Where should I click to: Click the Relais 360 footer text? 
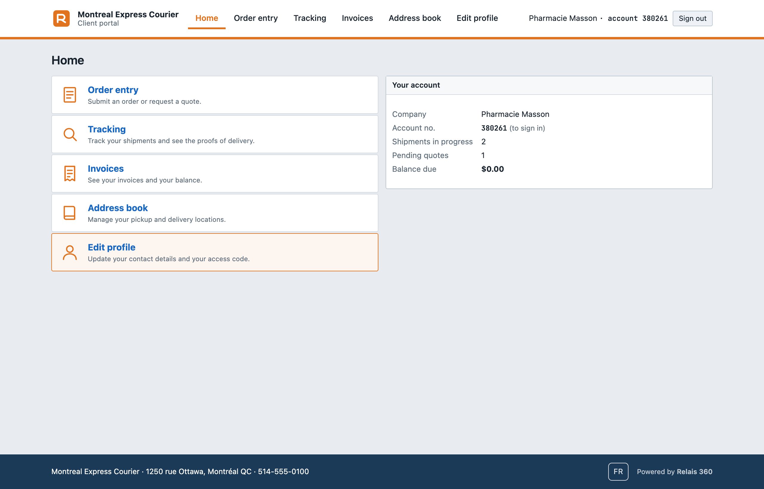694,471
